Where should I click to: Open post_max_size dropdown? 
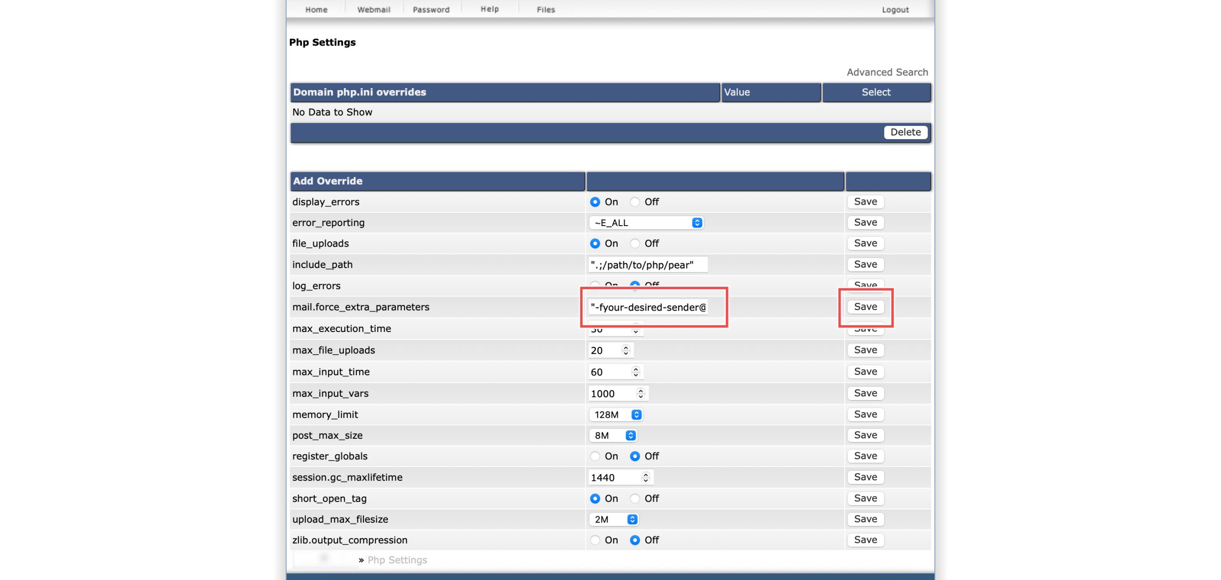pyautogui.click(x=613, y=435)
